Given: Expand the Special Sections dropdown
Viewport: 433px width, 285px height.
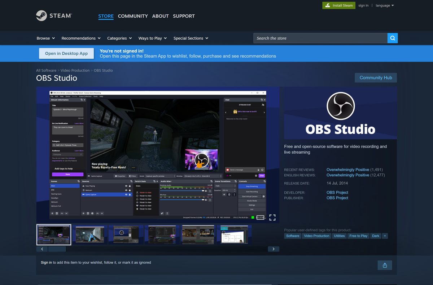Looking at the screenshot, I should [191, 38].
